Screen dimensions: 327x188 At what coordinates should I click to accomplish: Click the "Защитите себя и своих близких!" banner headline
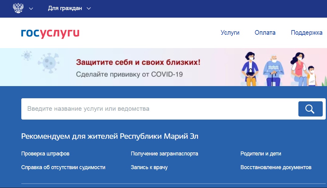point(138,62)
